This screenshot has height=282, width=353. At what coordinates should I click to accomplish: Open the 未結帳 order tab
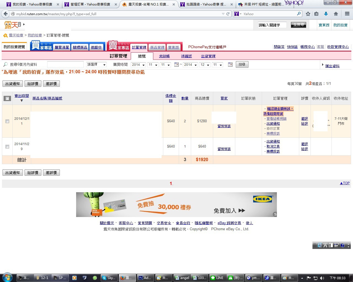[x=164, y=56]
